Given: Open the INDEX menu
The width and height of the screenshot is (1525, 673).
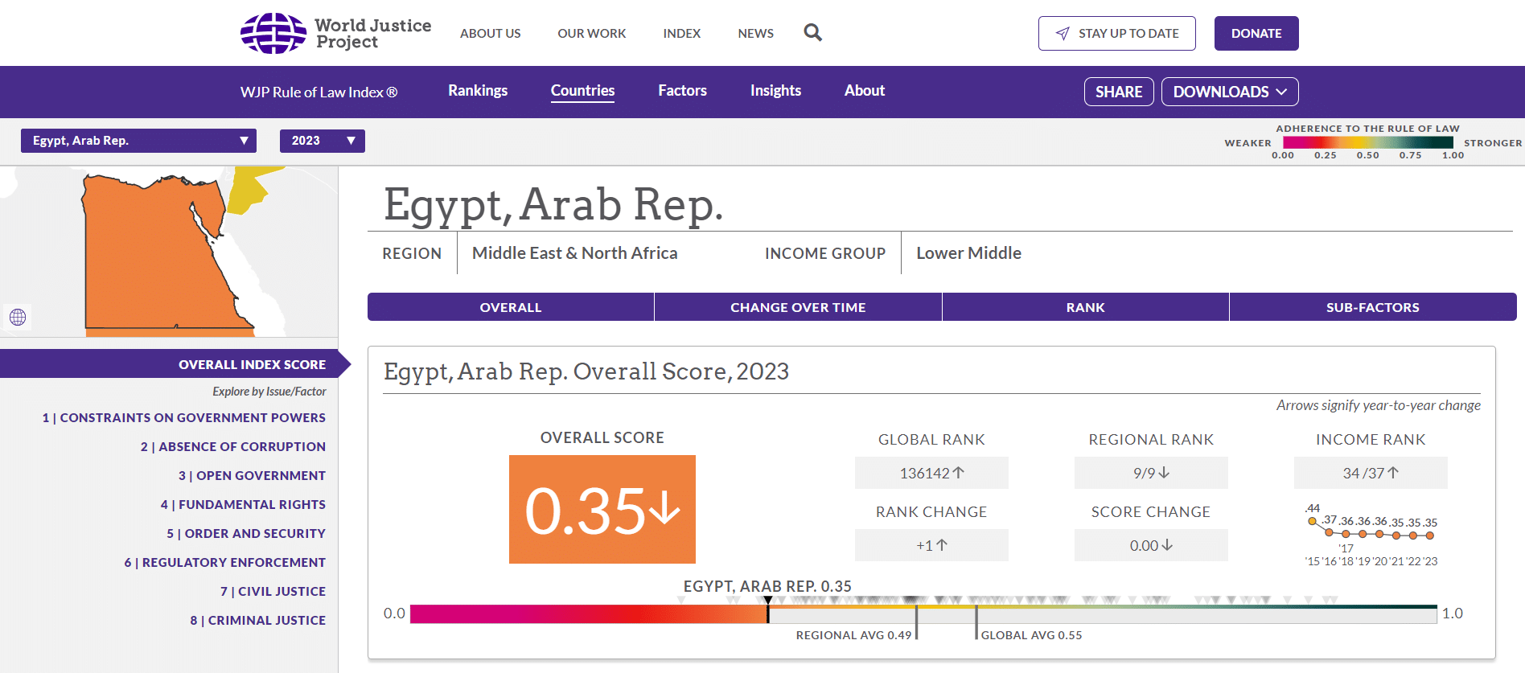Looking at the screenshot, I should click(x=681, y=33).
